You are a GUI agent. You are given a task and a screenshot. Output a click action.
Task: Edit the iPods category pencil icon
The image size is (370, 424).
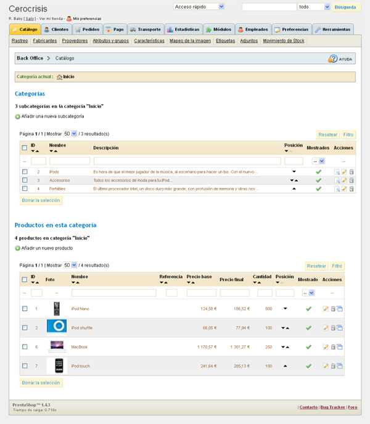[344, 172]
